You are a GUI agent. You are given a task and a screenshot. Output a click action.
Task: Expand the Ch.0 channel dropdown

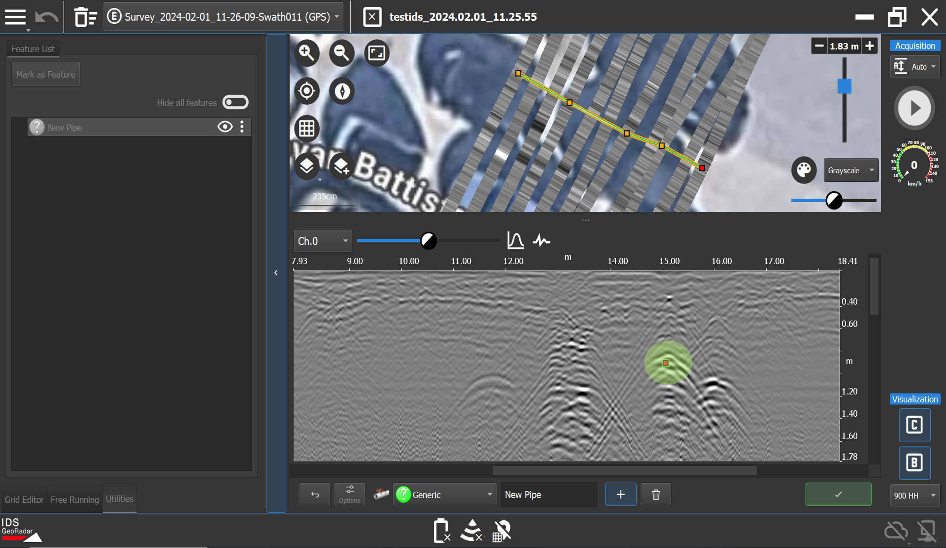point(322,241)
